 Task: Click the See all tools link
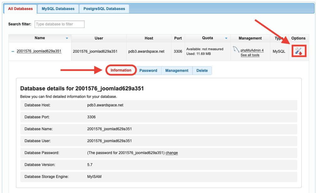(250, 55)
